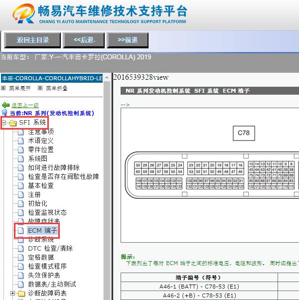Expand the 诊断故障码表 folder node
The height and width of the screenshot is (300, 299).
point(12,293)
